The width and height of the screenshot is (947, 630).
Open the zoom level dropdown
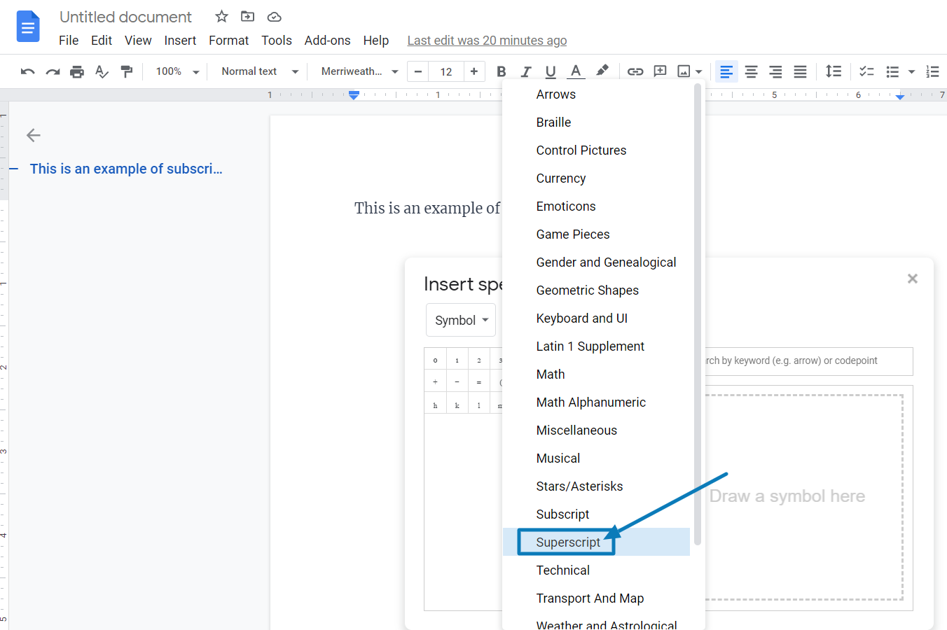177,71
